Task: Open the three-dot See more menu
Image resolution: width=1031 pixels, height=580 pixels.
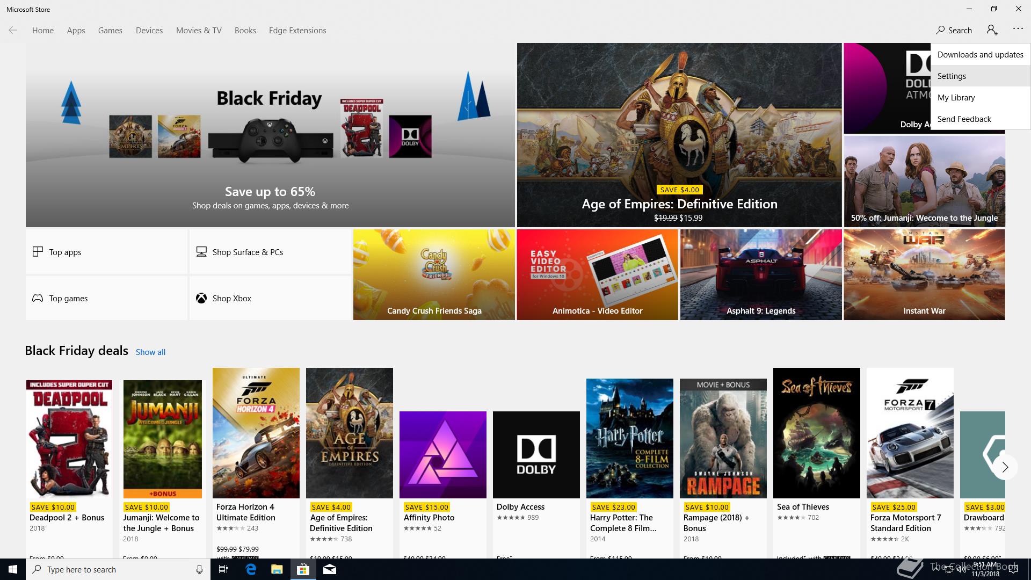Action: point(1018,29)
